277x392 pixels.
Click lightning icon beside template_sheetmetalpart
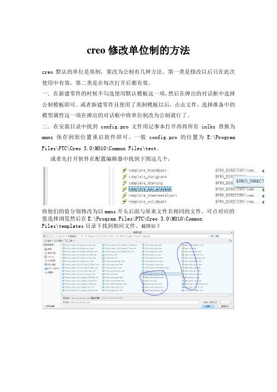(125, 195)
